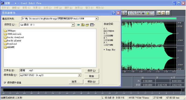Go up one folder level icon
The image size is (186, 100).
tap(83, 25)
